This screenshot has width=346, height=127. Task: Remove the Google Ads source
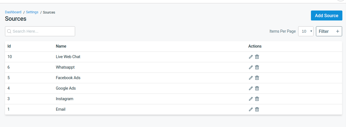pos(257,88)
